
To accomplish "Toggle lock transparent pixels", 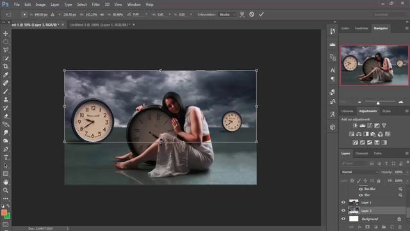I will 352,181.
